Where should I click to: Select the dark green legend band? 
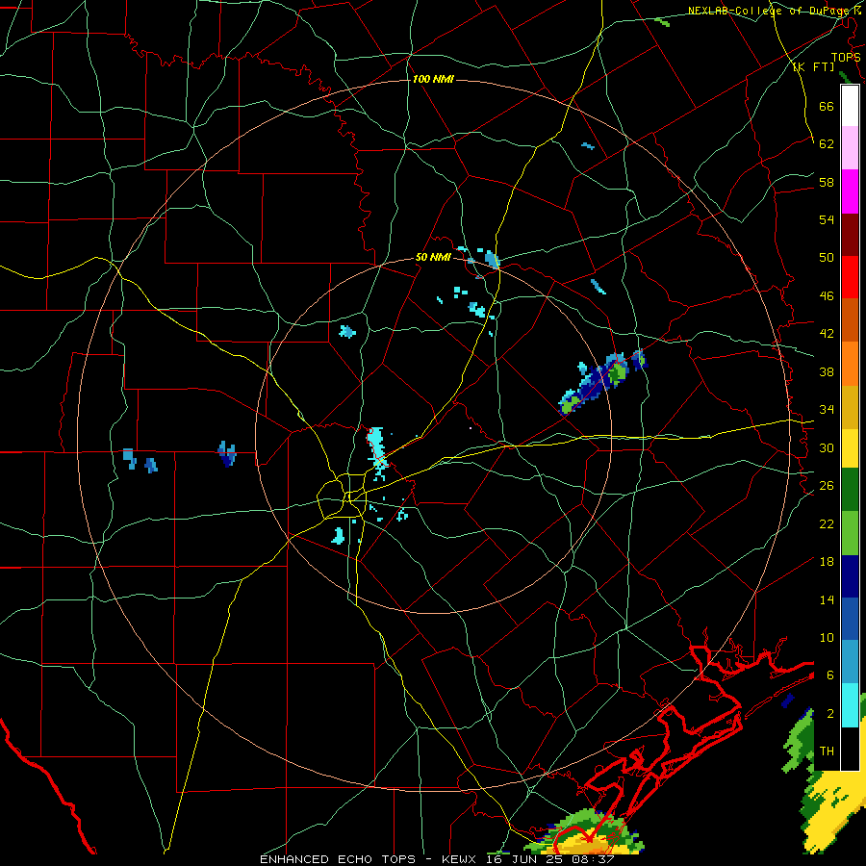point(850,490)
